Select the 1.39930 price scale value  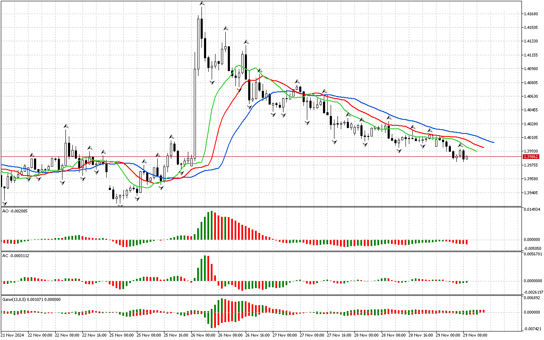point(531,151)
